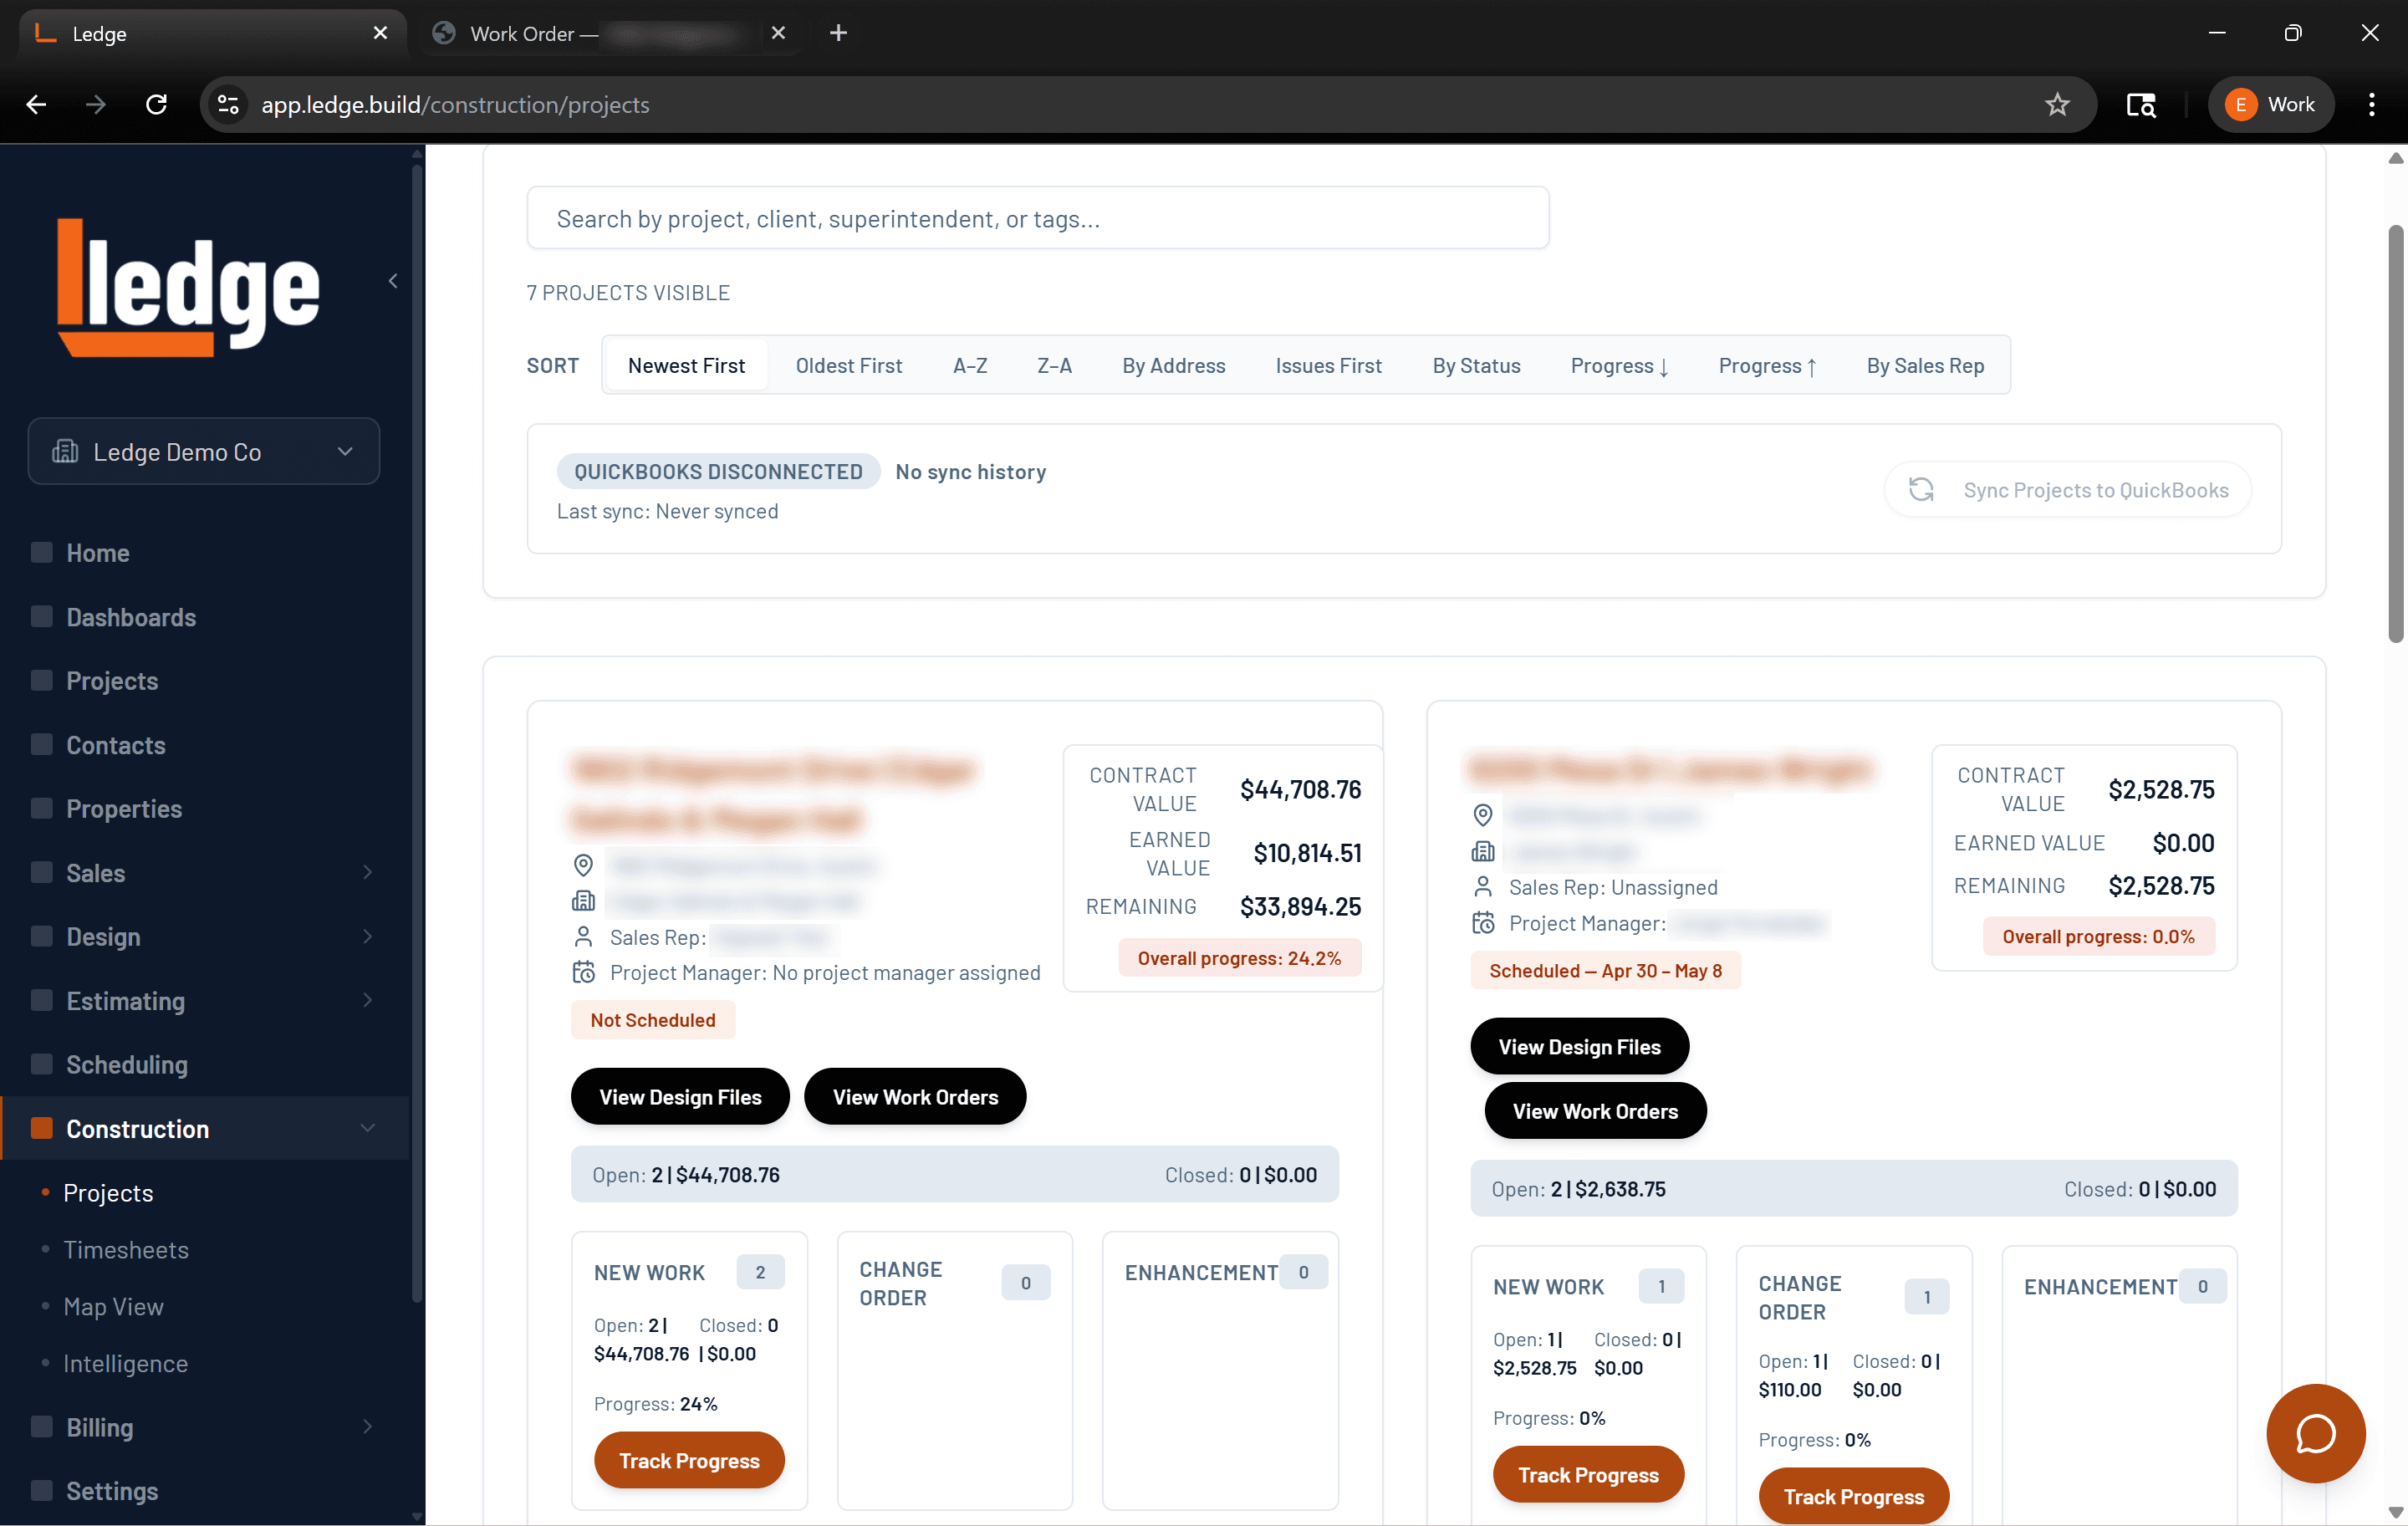Close the Work Order tab

point(778,33)
